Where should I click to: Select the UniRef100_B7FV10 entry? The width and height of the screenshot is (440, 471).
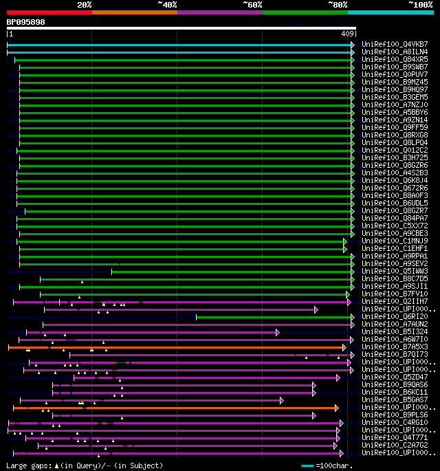[395, 294]
